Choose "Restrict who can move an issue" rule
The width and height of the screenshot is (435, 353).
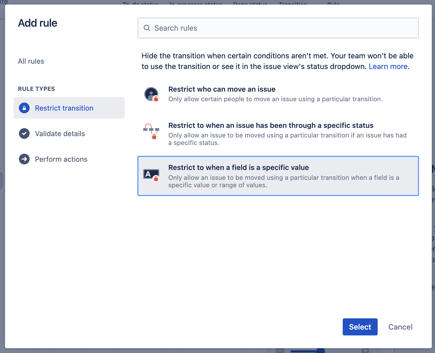[x=222, y=89]
